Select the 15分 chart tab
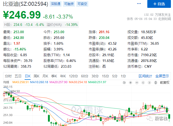Image resolution: width=173 pixels, height=126 pixels. click(105, 76)
